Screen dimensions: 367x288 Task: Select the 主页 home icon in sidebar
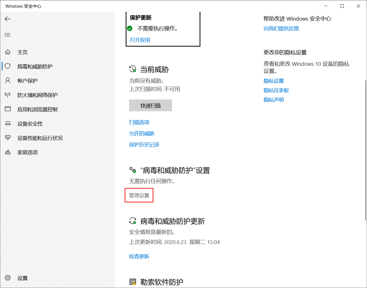[x=7, y=52]
